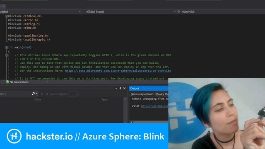Click the Output panel horizontal scrollbar left arrow
Screen dimensions: 265x149
coord(132,122)
